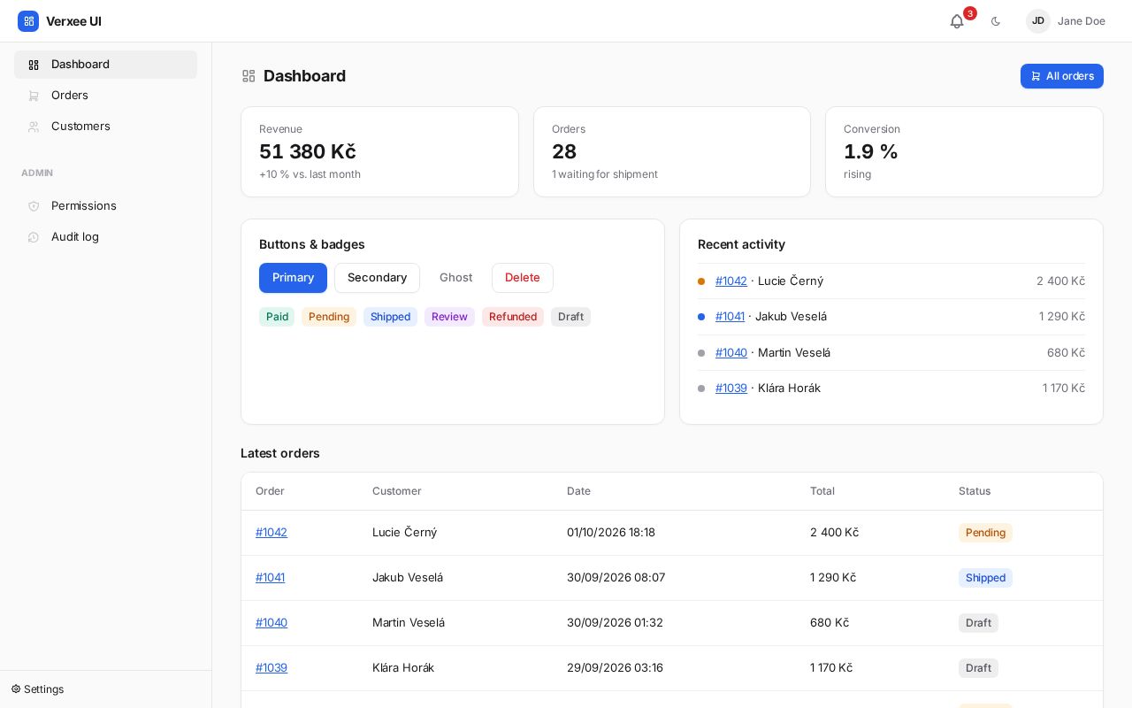Open Audit log in the sidebar
The image size is (1132, 708).
click(x=105, y=237)
